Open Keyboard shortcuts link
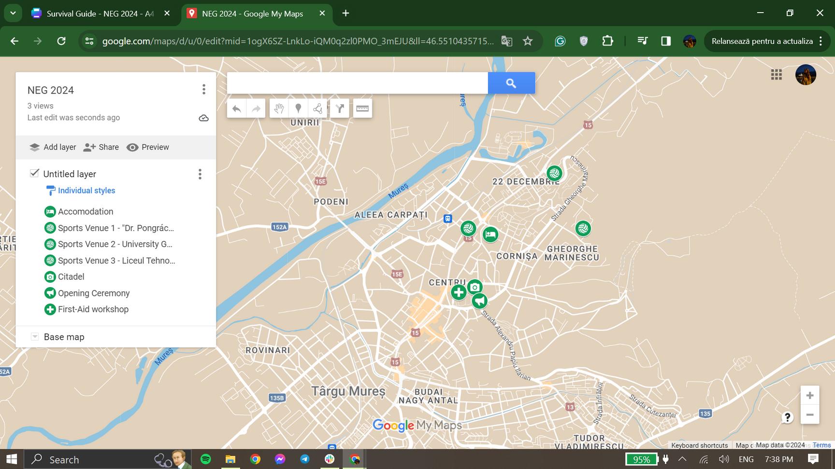The image size is (835, 469). coord(699,445)
